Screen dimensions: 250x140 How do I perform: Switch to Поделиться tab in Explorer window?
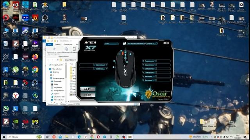(68, 44)
